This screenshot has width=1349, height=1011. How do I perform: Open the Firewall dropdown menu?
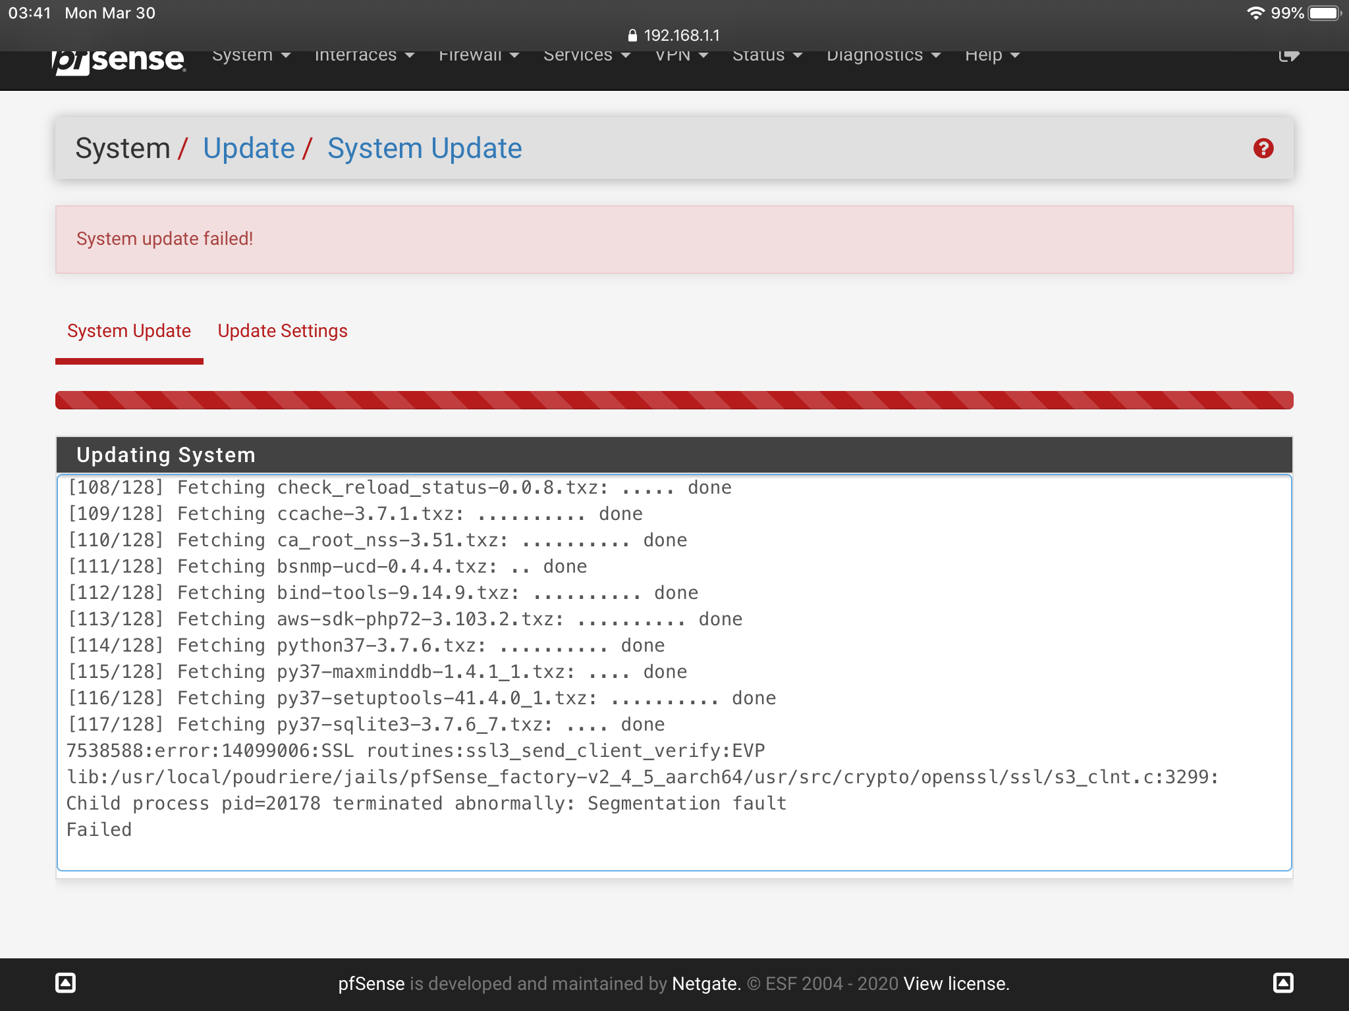click(x=478, y=57)
